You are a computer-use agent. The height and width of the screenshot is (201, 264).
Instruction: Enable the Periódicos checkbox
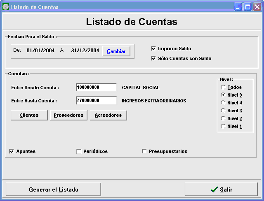79,151
